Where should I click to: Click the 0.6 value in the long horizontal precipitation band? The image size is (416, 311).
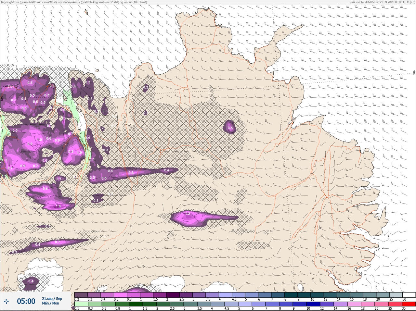pyautogui.click(x=131, y=173)
